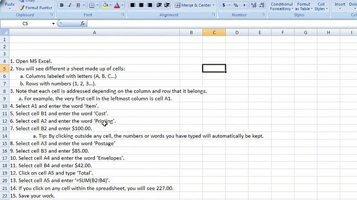Click the Select All corner button
This screenshot has width=357, height=200.
pyautogui.click(x=4, y=32)
